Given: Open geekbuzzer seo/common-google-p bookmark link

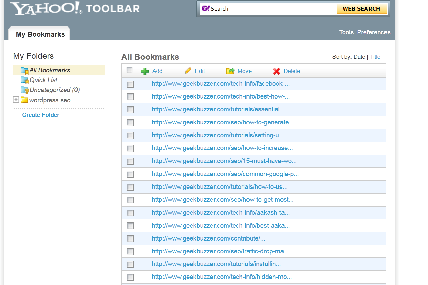Looking at the screenshot, I should [x=225, y=174].
